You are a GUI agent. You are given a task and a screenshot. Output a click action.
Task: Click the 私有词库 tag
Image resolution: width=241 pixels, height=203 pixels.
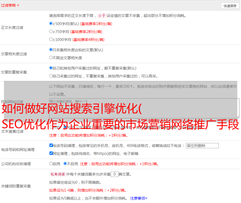[58, 174]
